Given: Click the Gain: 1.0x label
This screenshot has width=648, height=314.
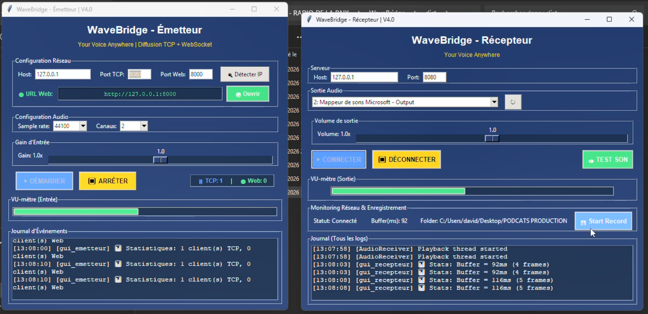Looking at the screenshot, I should pos(30,155).
